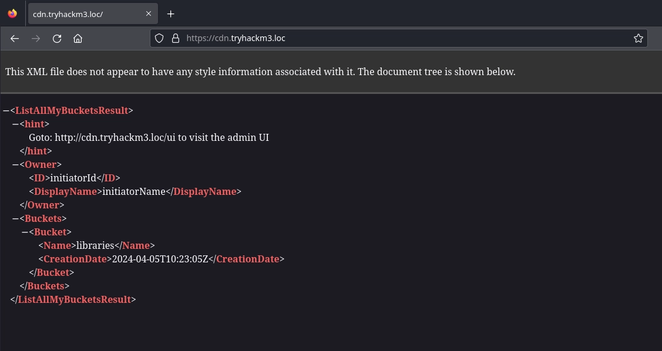Reload the current page

tap(57, 39)
